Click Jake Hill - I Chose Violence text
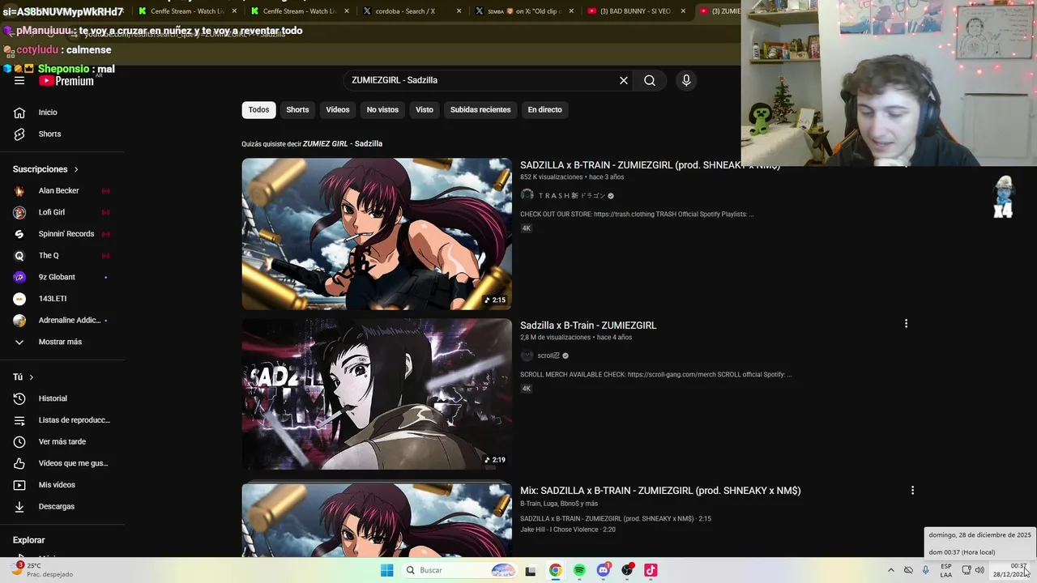This screenshot has height=583, width=1037. coord(568,530)
